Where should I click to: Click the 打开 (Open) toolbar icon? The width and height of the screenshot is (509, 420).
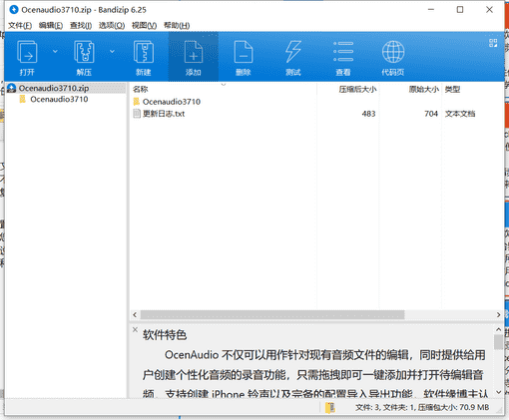[27, 52]
